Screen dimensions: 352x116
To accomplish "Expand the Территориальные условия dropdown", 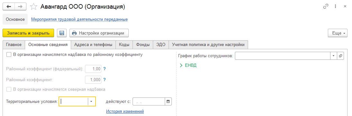I will tap(91, 101).
